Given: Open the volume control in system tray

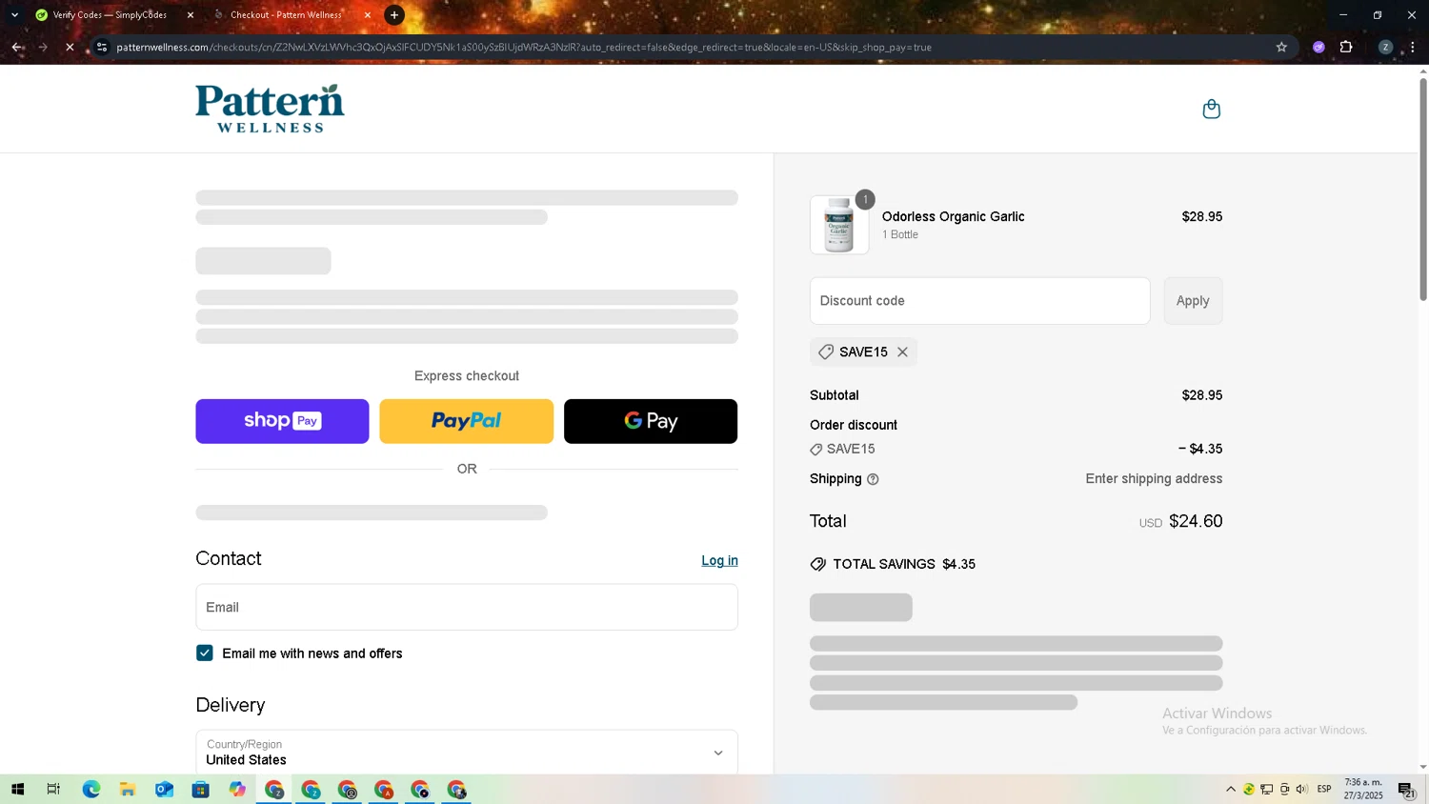Looking at the screenshot, I should coord(1302,790).
